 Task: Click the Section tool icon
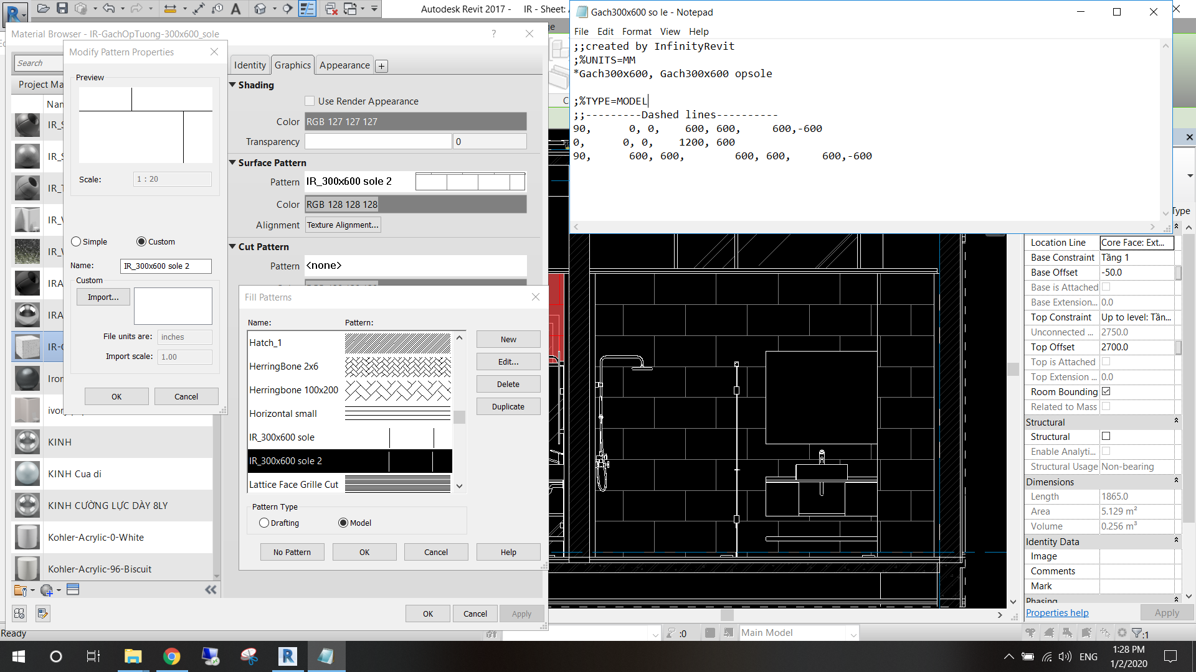pos(287,9)
